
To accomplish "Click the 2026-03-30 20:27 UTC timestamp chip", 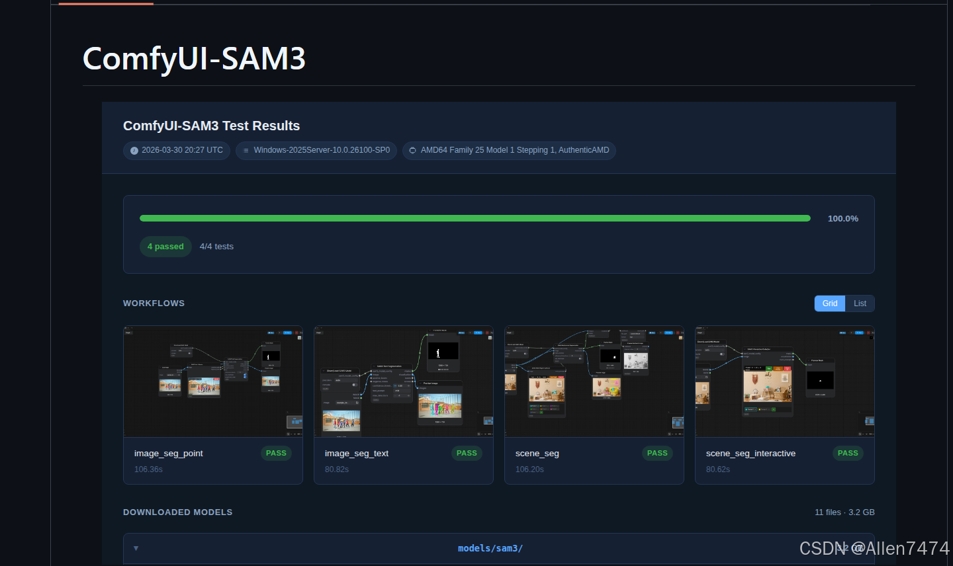I will click(177, 151).
